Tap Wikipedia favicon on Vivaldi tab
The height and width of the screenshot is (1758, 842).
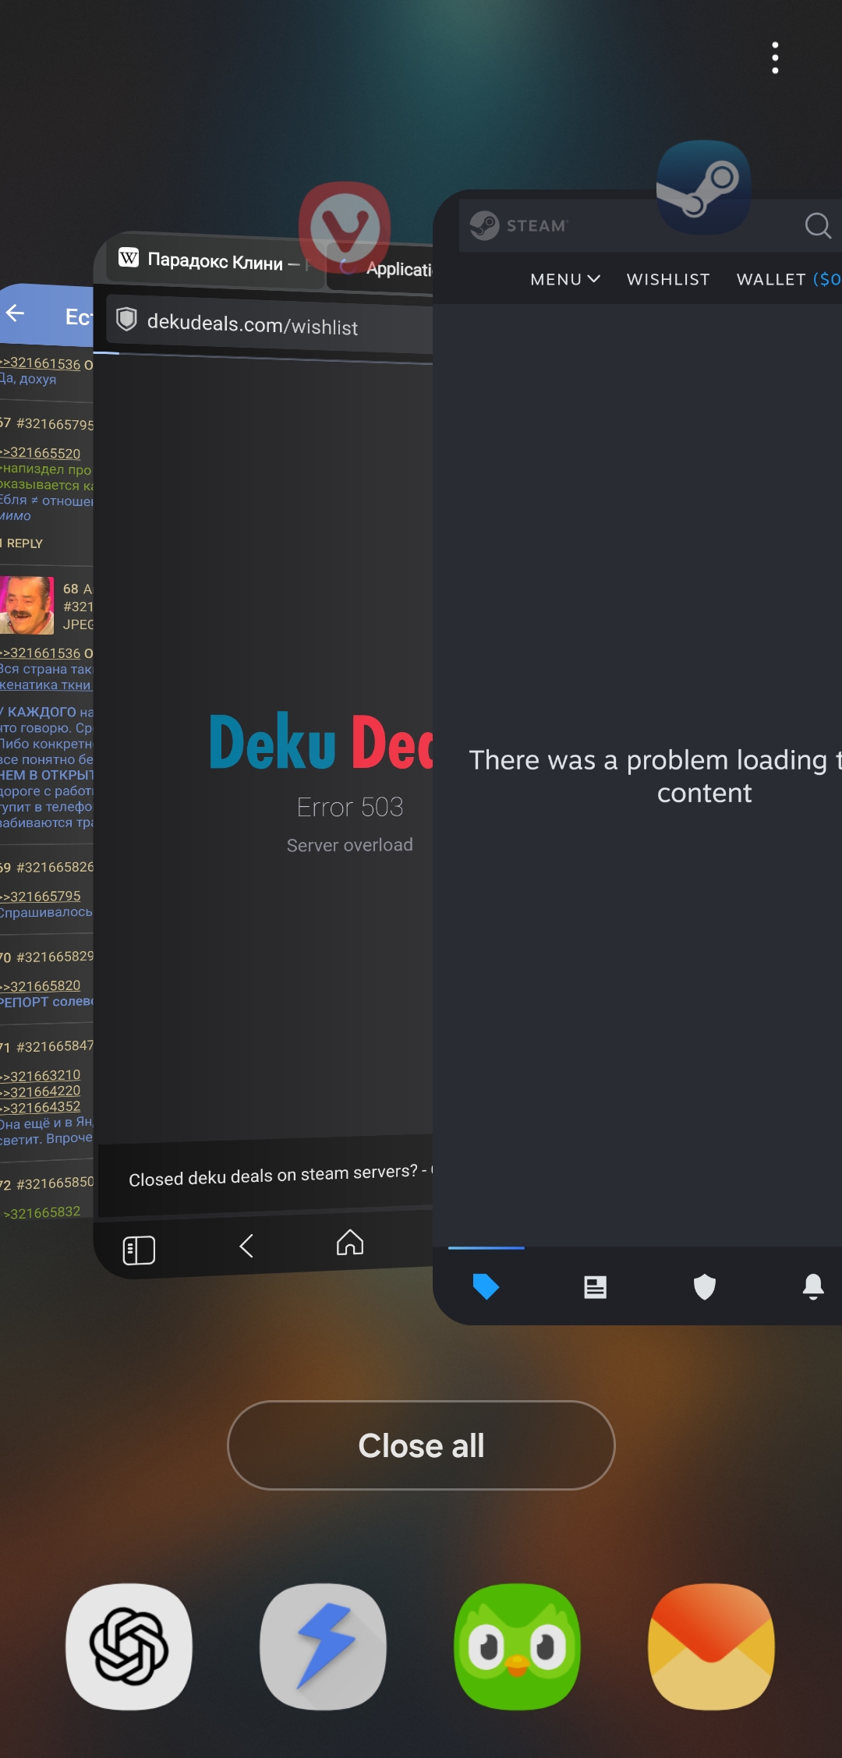coord(129,257)
